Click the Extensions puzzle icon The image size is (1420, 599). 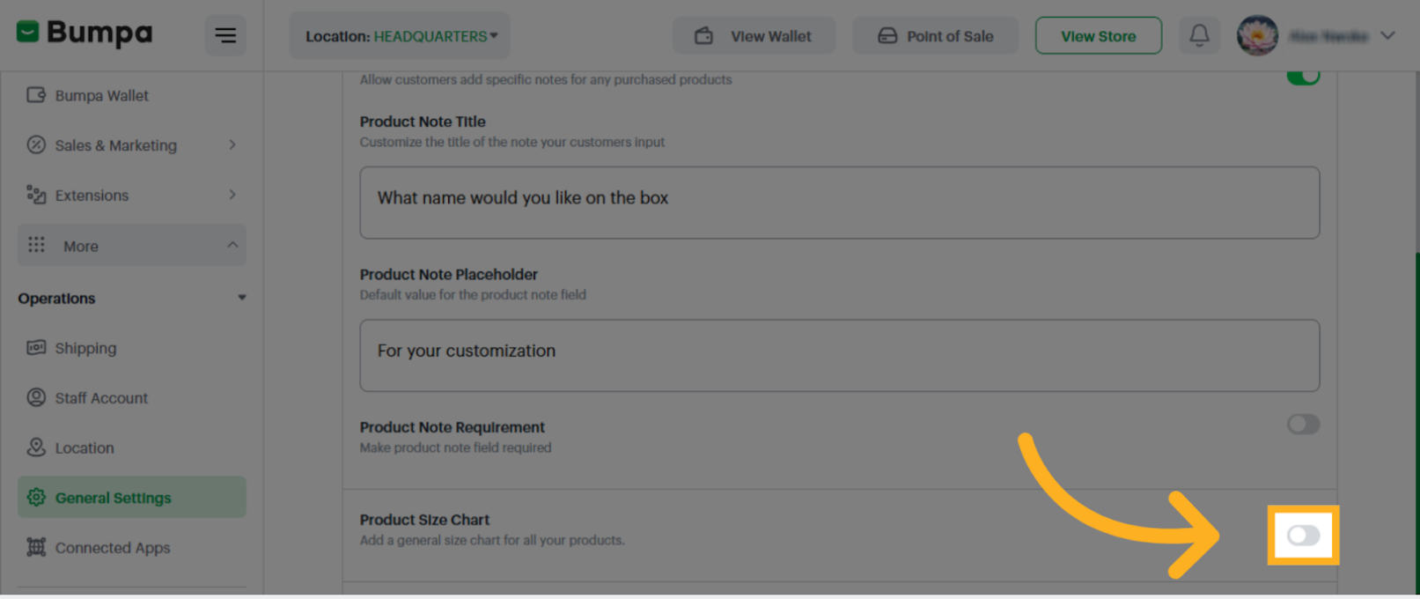(36, 195)
